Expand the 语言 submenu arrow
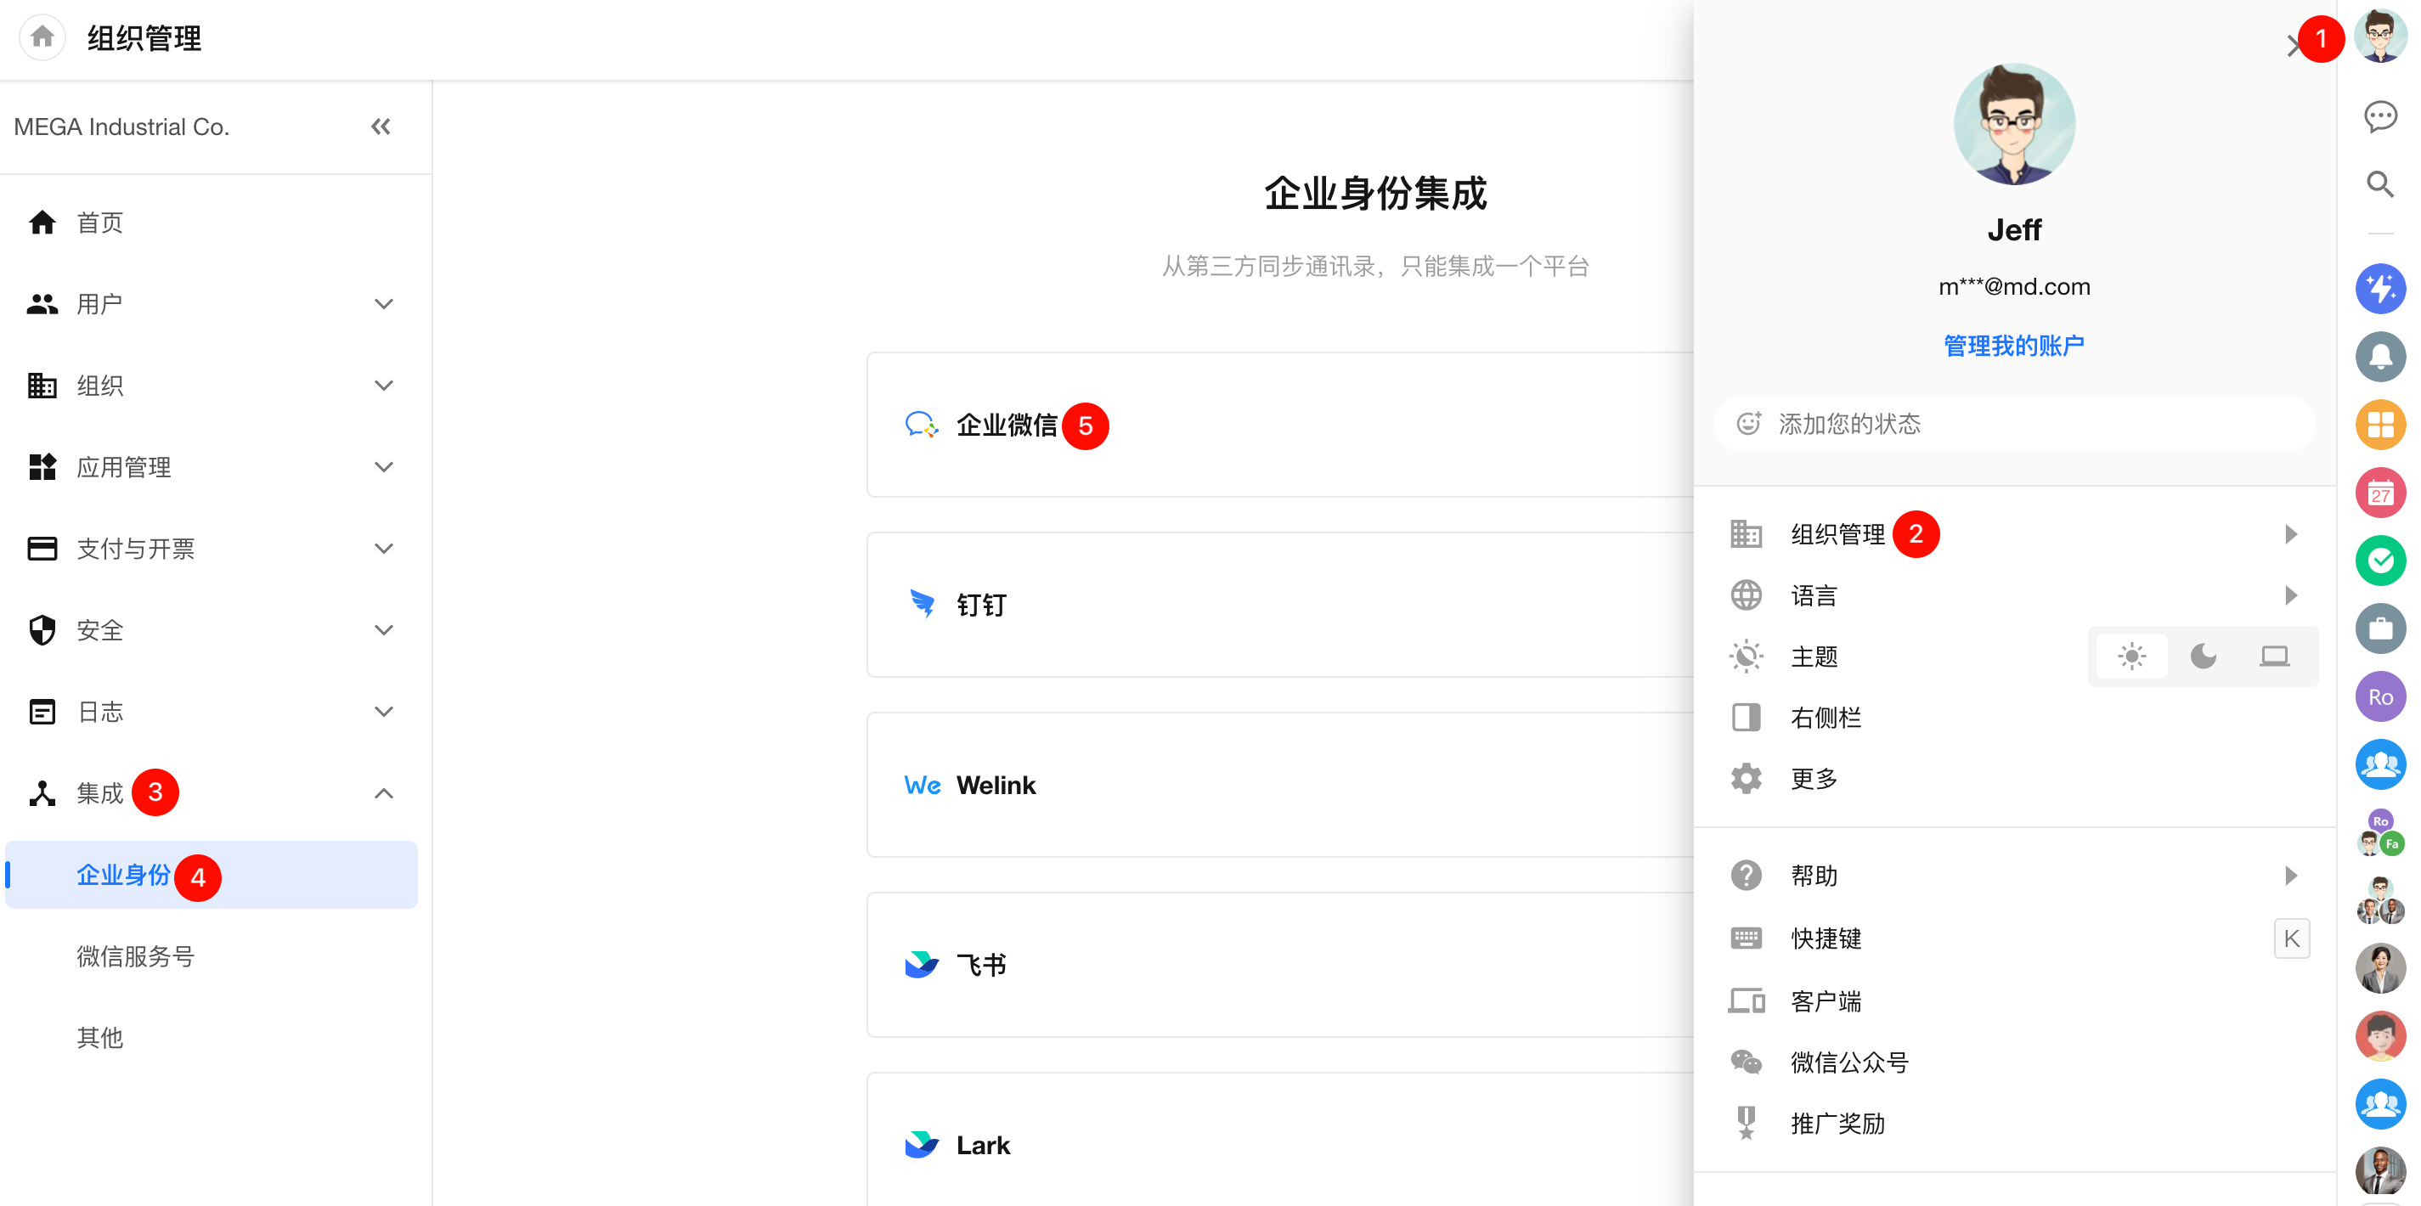Viewport: 2421px width, 1206px height. coord(2290,596)
